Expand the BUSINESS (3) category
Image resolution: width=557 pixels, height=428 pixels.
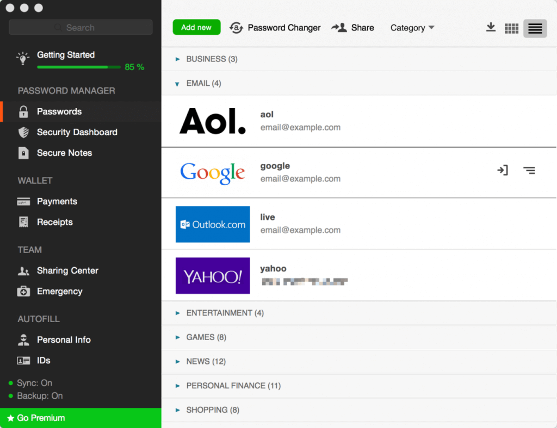(x=359, y=59)
